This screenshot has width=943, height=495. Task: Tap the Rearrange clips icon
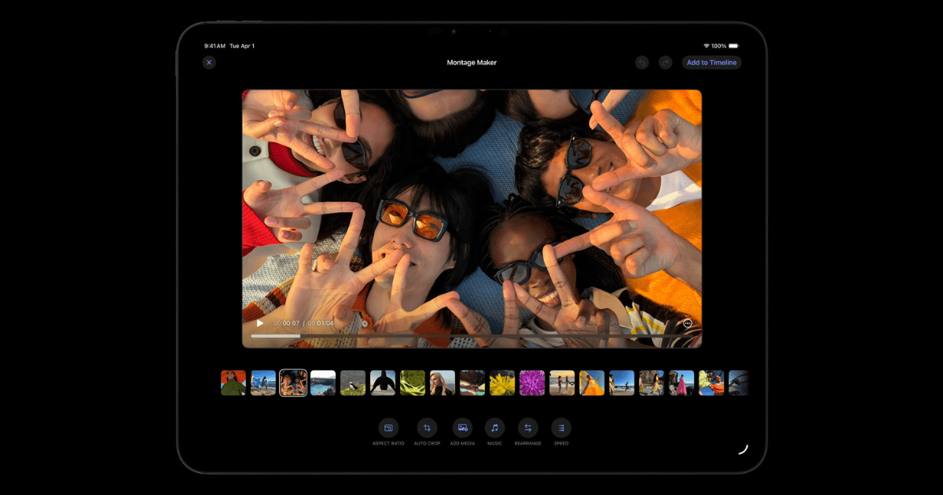[528, 428]
